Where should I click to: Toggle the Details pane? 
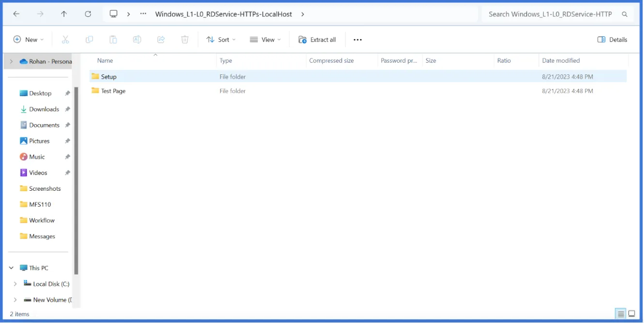pyautogui.click(x=613, y=40)
